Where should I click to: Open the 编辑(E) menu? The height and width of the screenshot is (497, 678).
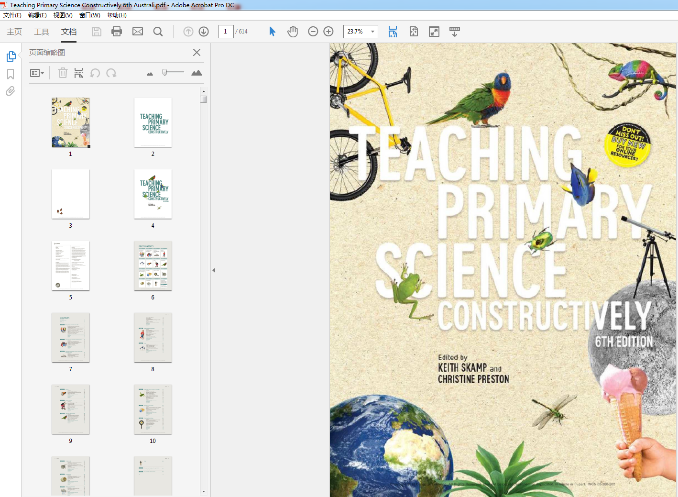click(37, 15)
